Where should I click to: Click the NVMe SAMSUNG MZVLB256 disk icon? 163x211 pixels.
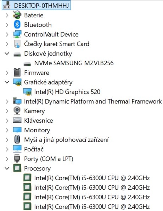[x=27, y=64]
